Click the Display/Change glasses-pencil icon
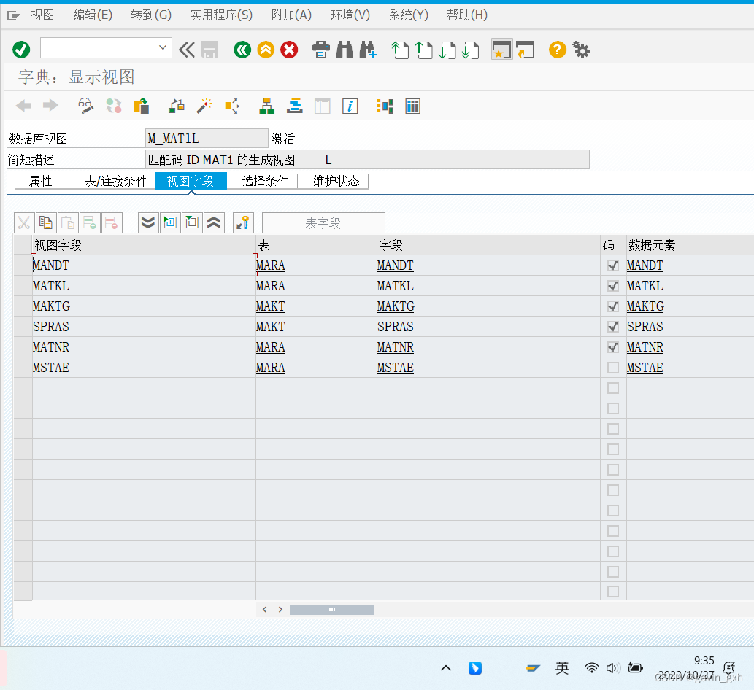The height and width of the screenshot is (690, 754). point(85,106)
